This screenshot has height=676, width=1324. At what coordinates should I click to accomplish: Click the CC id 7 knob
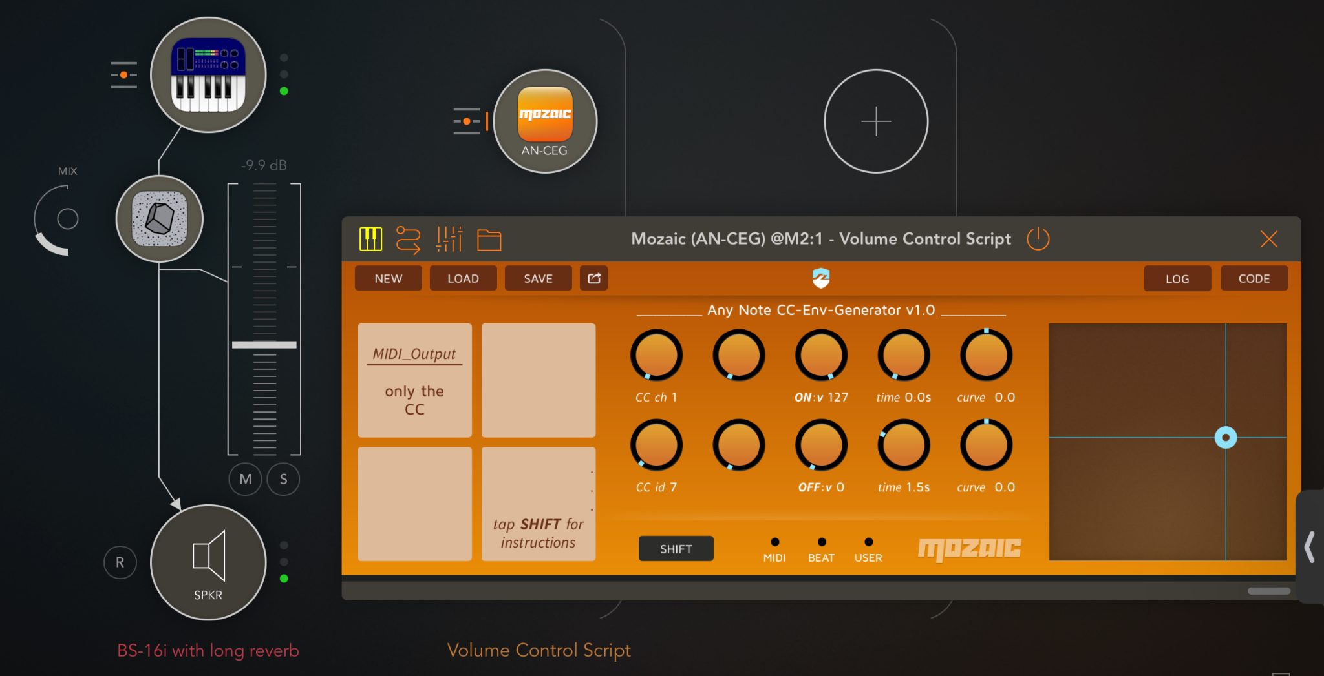coord(656,445)
